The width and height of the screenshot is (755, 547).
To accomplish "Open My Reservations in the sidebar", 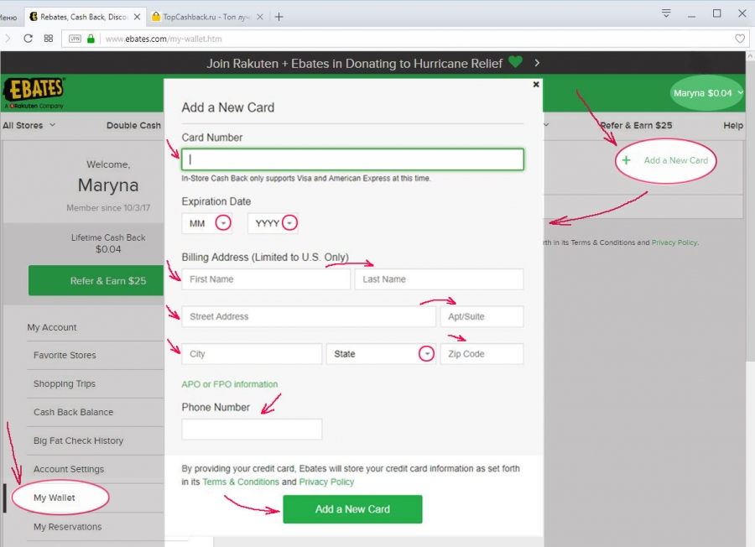I will point(67,527).
